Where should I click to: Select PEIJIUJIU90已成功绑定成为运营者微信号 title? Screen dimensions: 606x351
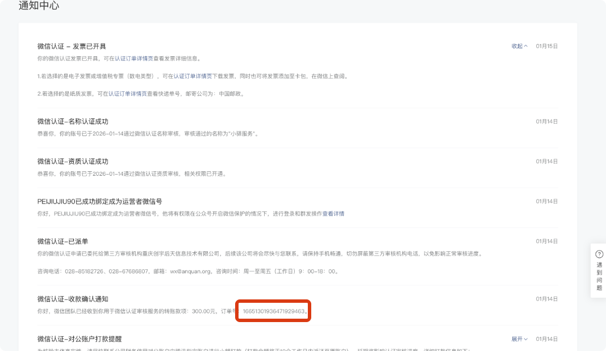click(x=100, y=201)
